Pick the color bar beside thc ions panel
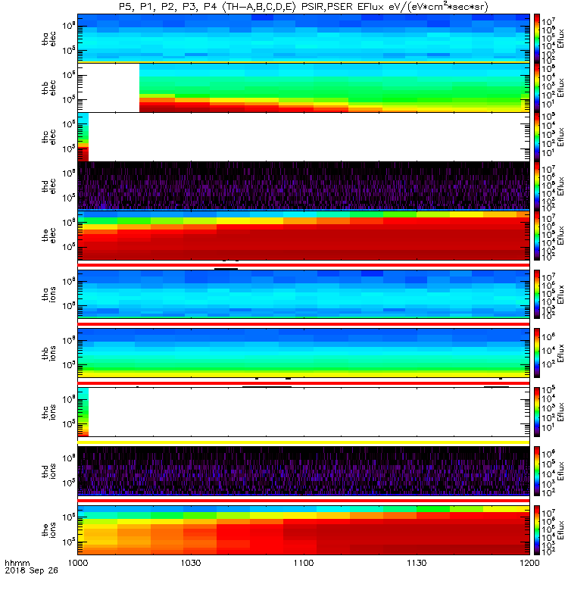Image resolution: width=568 pixels, height=606 pixels. click(537, 412)
